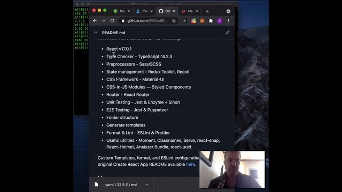Viewport: 342px width, 192px height.
Task: Click the webcam video overlay
Action: (x=232, y=170)
